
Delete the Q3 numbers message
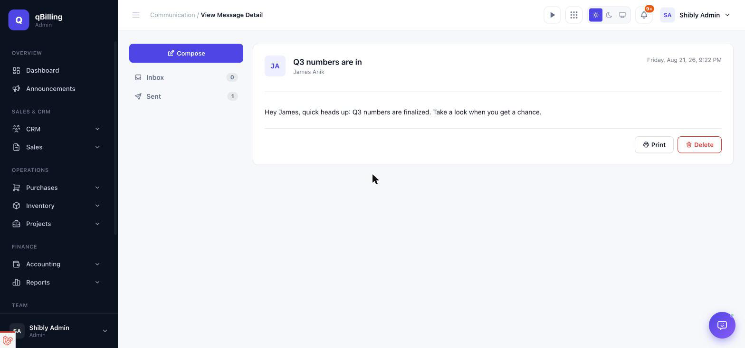coord(699,145)
